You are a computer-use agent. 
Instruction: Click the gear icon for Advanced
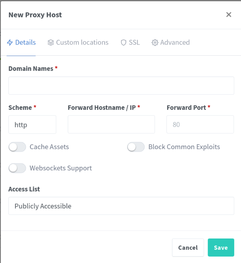(x=155, y=42)
